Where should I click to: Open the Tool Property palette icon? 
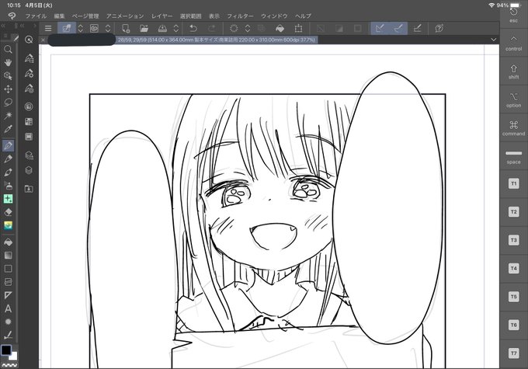pyautogui.click(x=29, y=74)
